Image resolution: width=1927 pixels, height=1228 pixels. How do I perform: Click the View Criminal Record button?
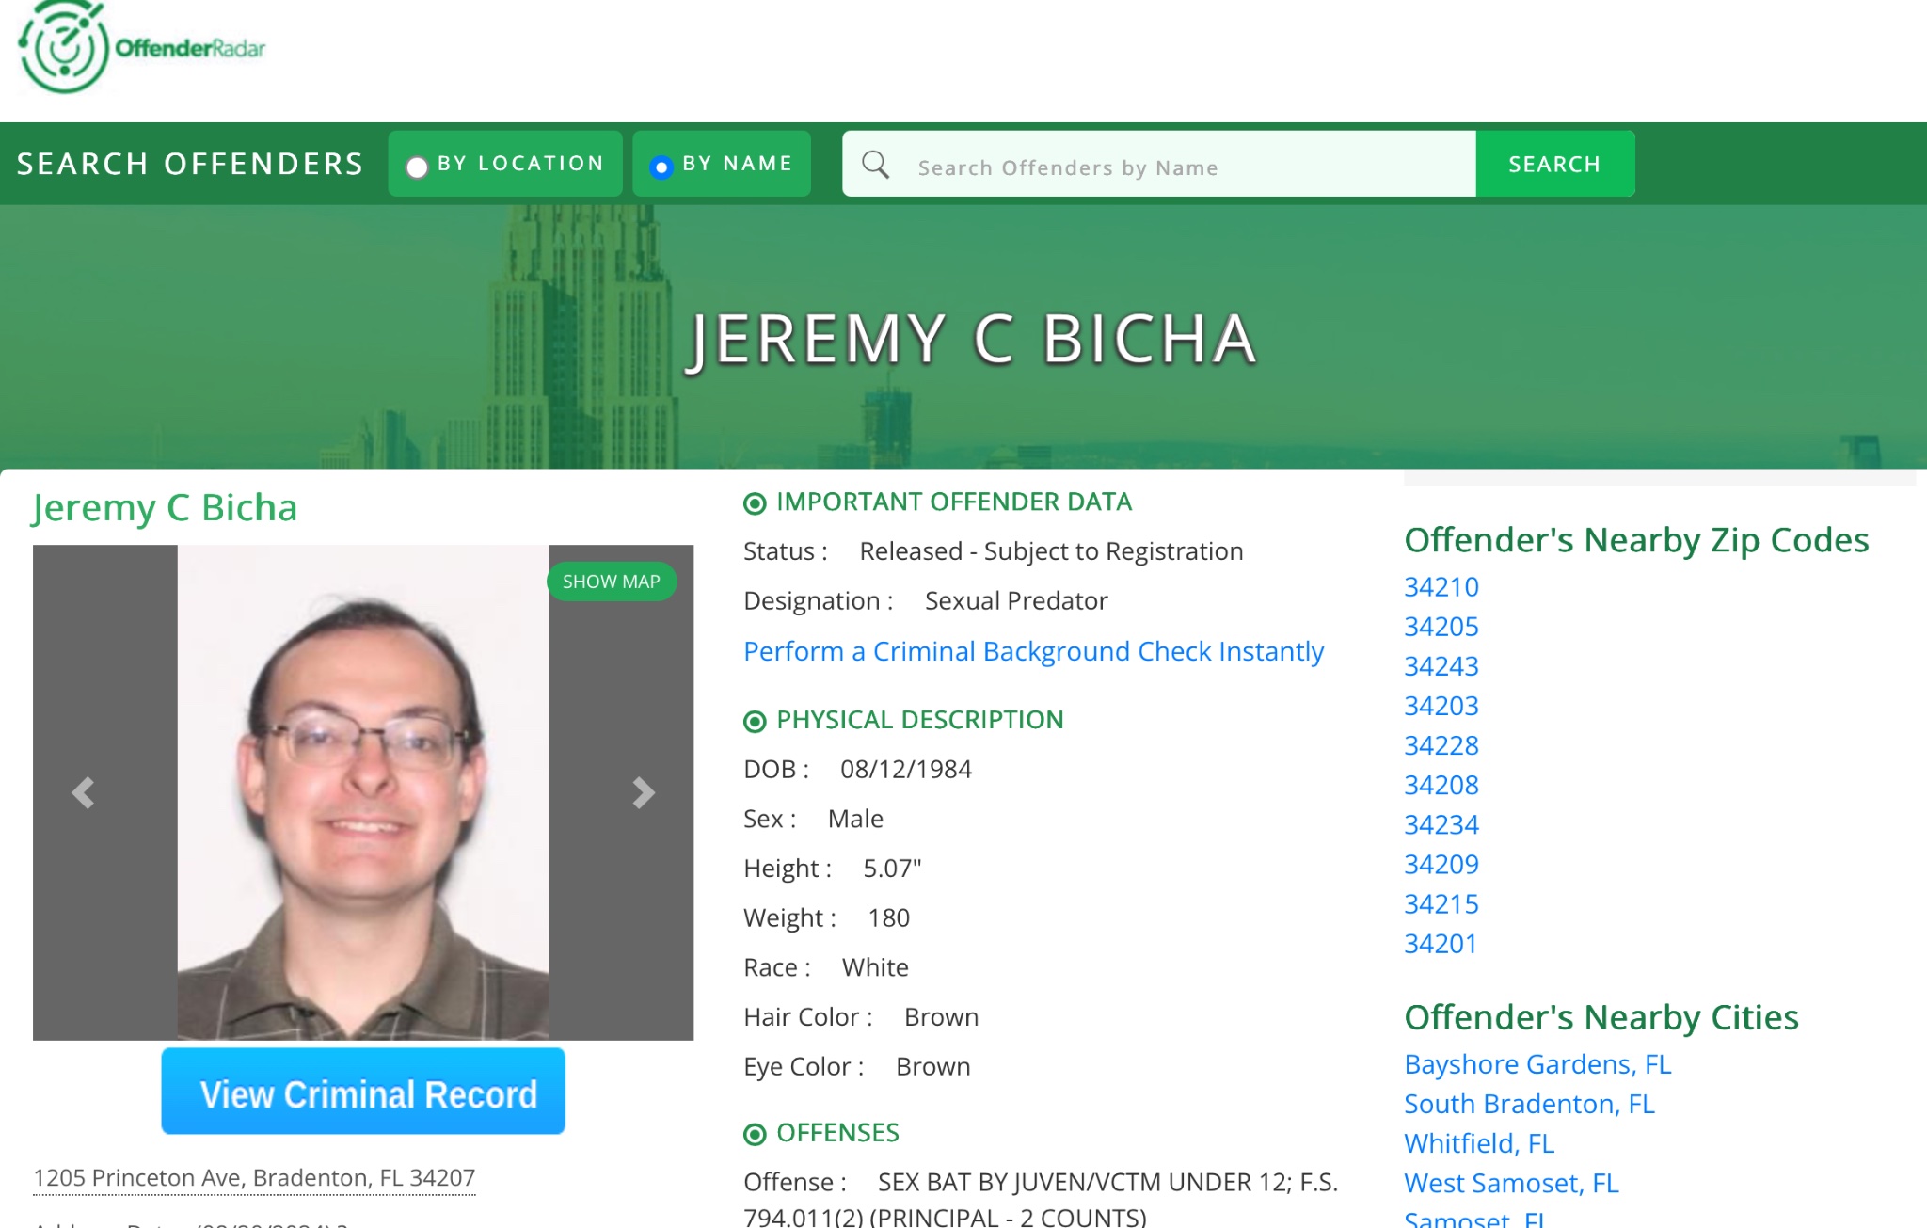(363, 1092)
